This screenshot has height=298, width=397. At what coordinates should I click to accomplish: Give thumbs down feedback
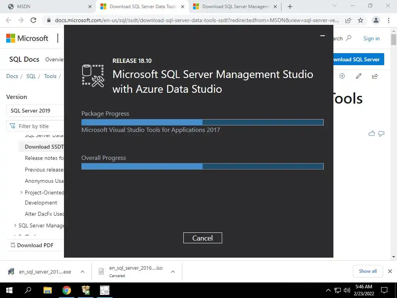(x=381, y=133)
